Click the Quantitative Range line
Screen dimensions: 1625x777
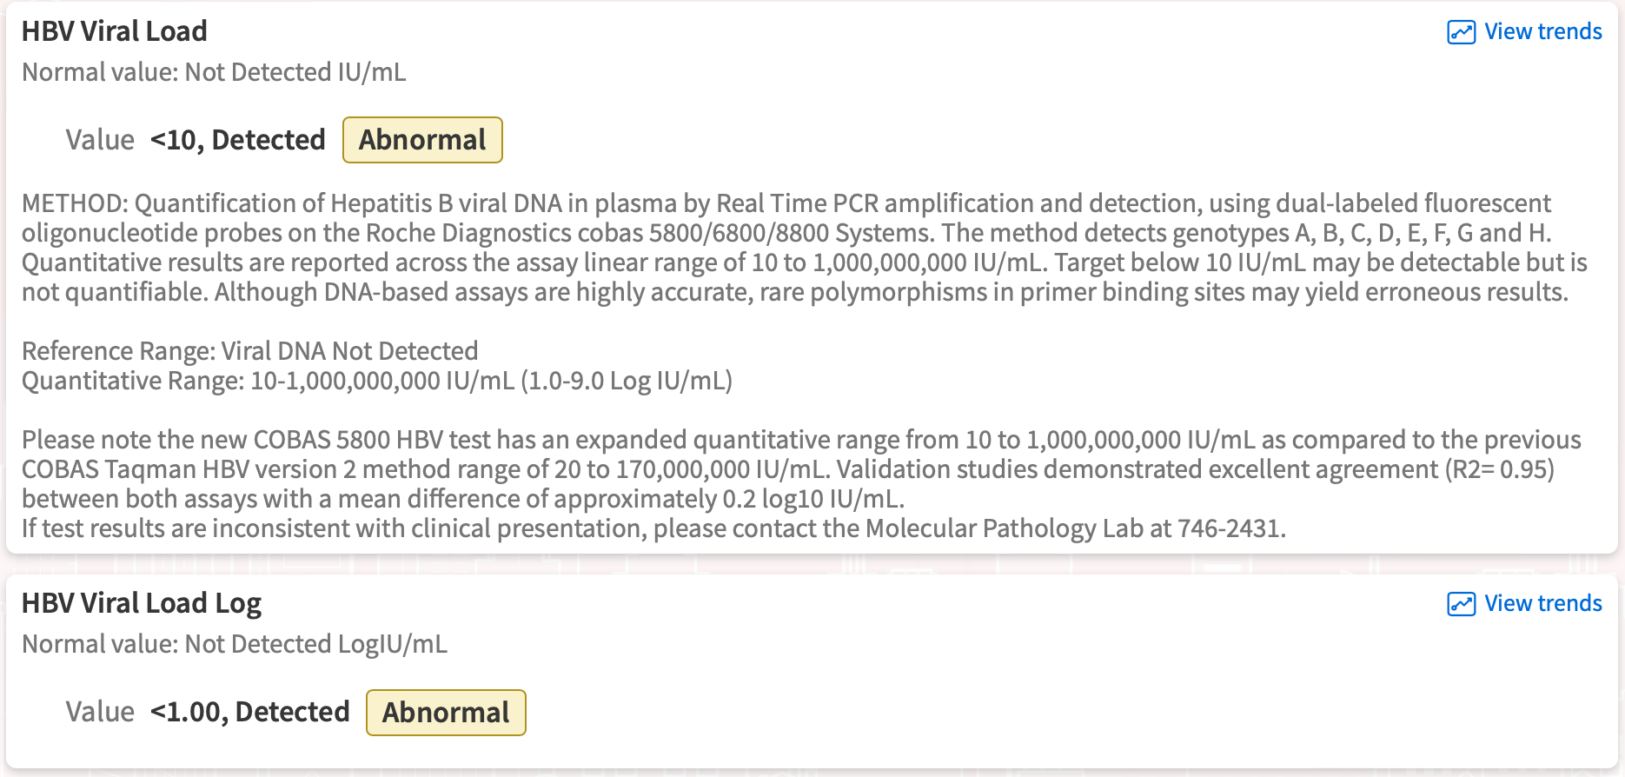tap(377, 381)
